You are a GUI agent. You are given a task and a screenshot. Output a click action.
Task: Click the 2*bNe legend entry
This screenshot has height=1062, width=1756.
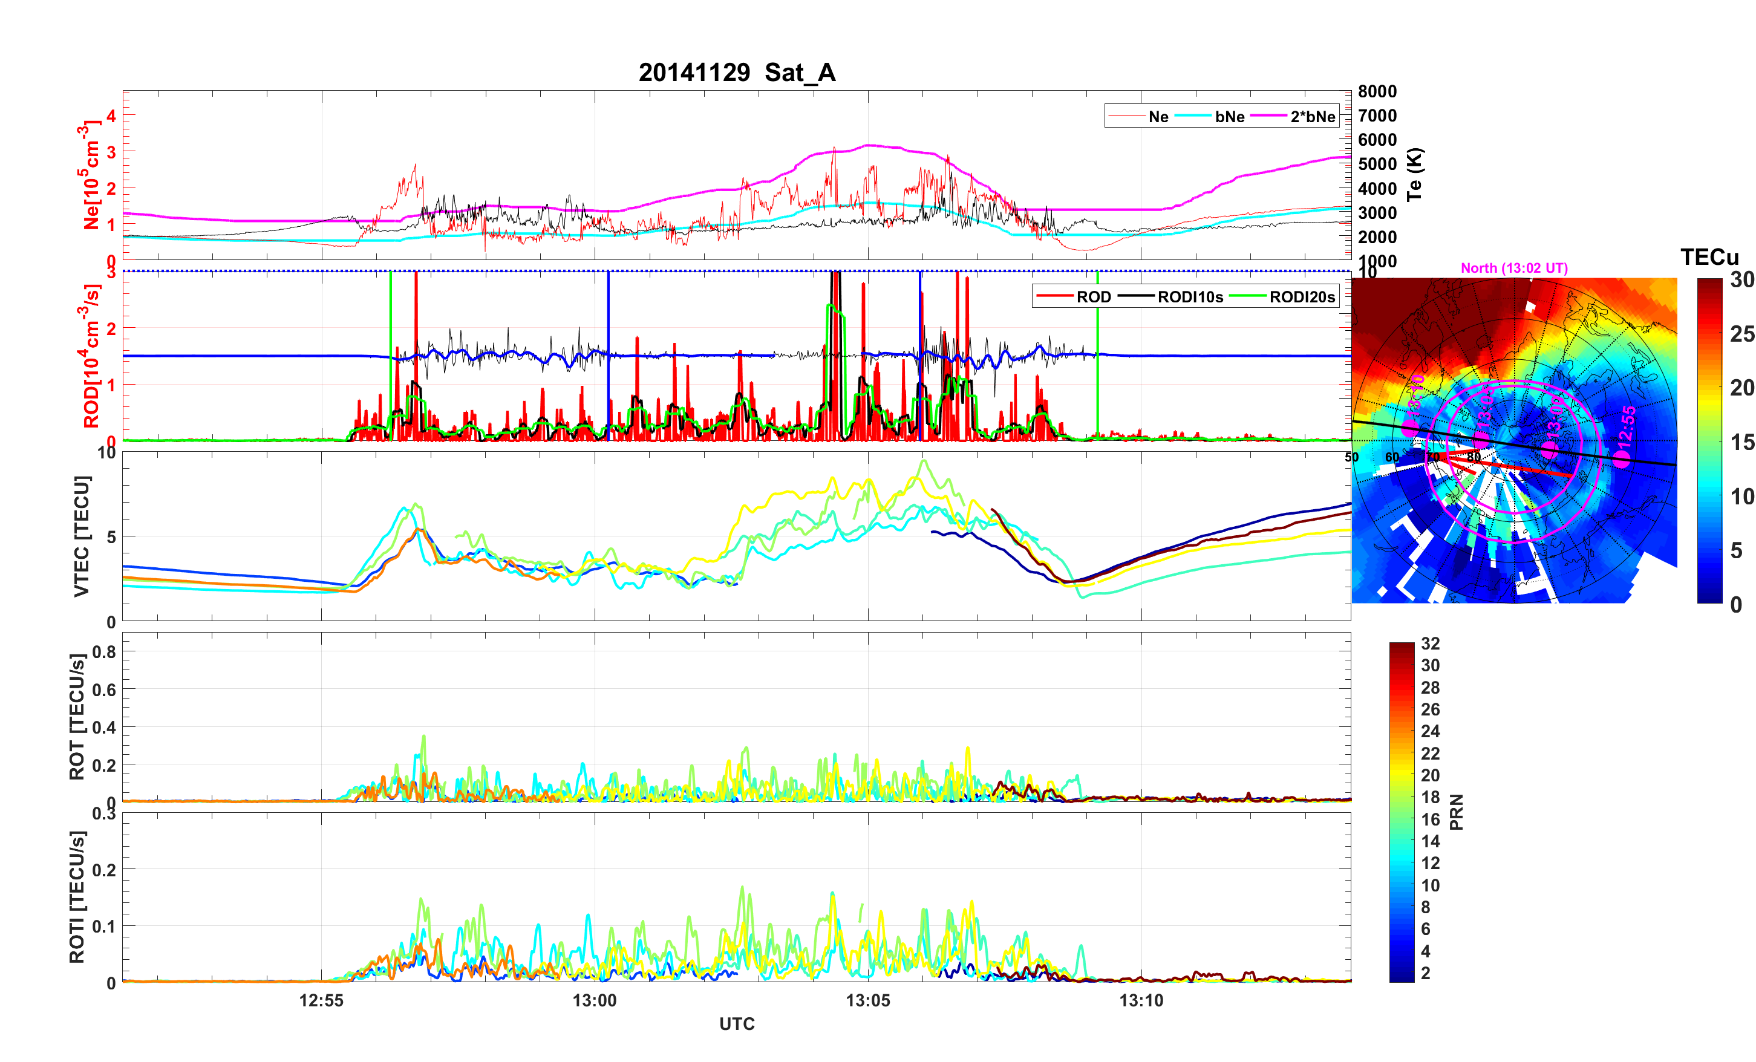pos(1312,117)
